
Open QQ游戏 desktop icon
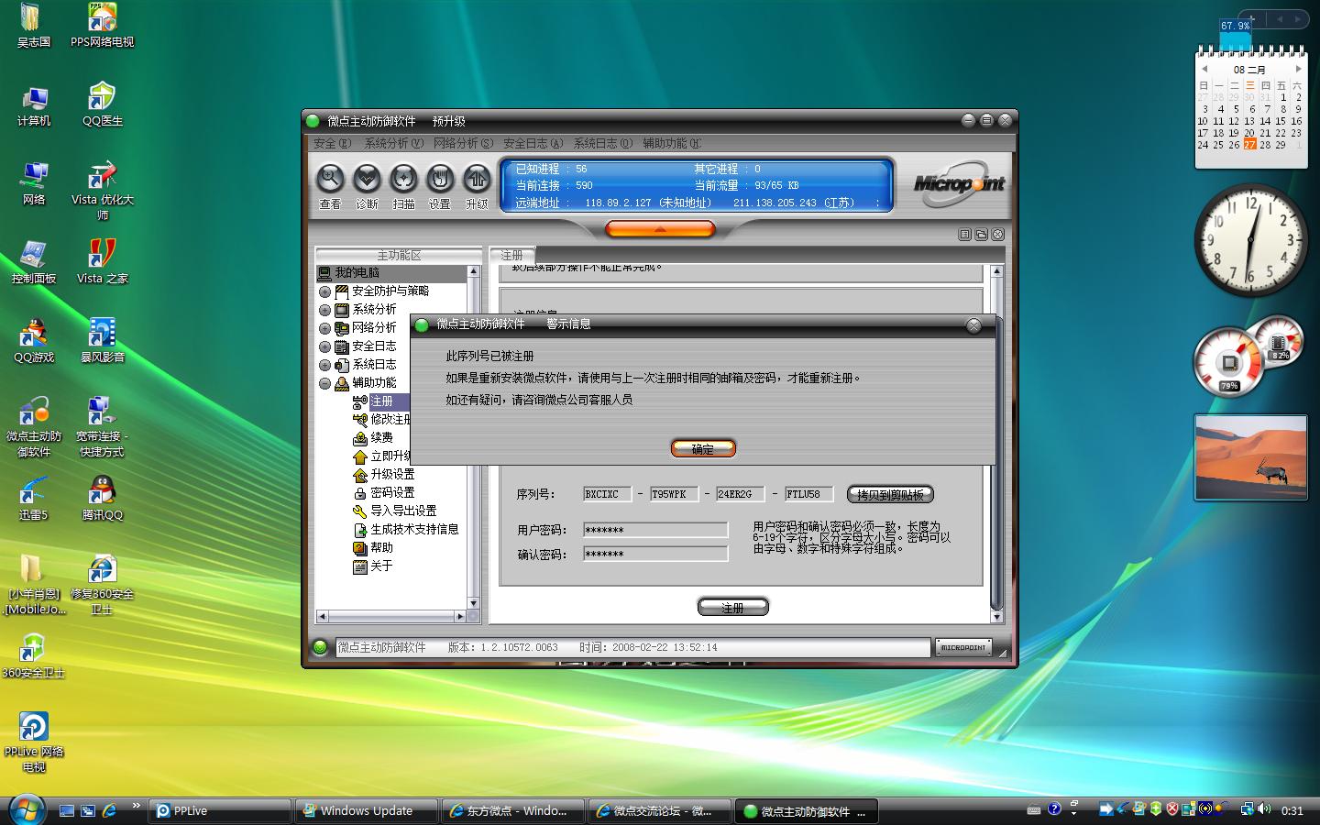(x=34, y=341)
